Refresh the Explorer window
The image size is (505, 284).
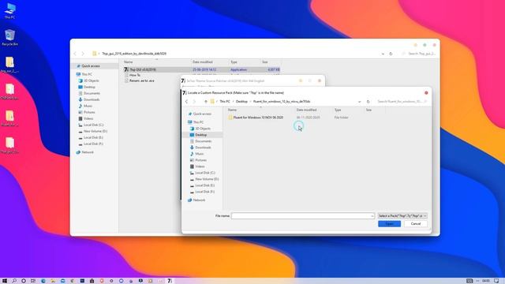(x=391, y=54)
